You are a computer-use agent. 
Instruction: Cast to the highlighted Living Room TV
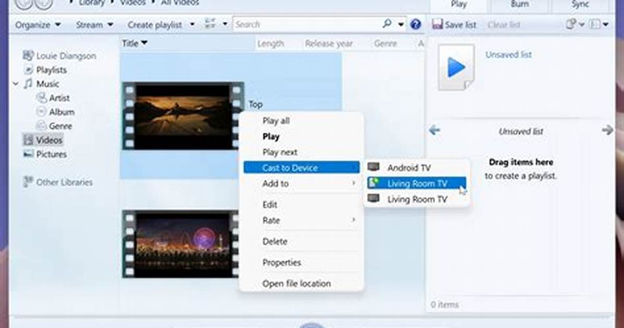416,183
